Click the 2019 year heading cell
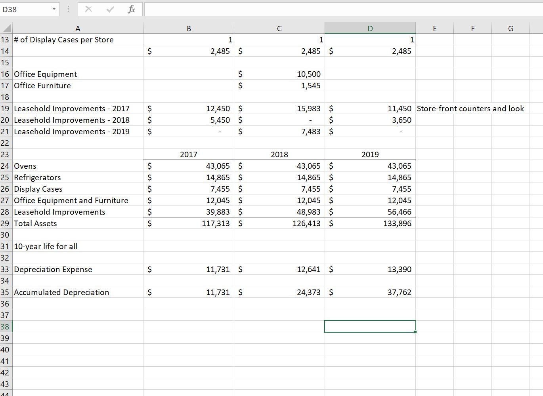543x396 pixels. pos(370,154)
